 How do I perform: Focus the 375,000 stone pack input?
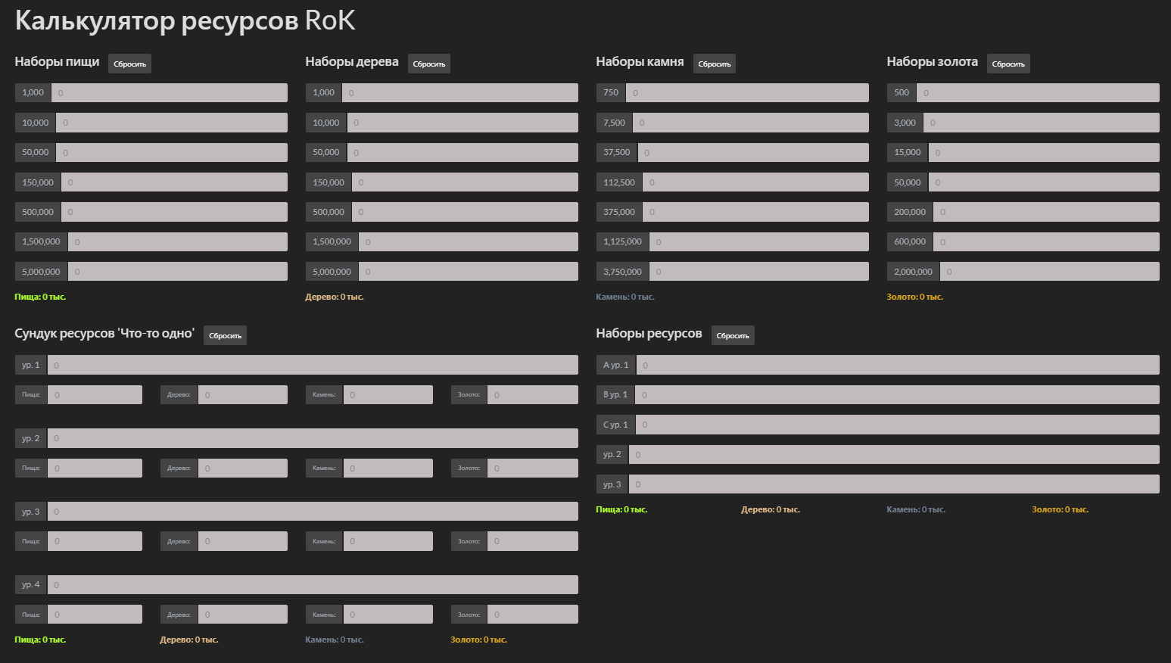[755, 212]
